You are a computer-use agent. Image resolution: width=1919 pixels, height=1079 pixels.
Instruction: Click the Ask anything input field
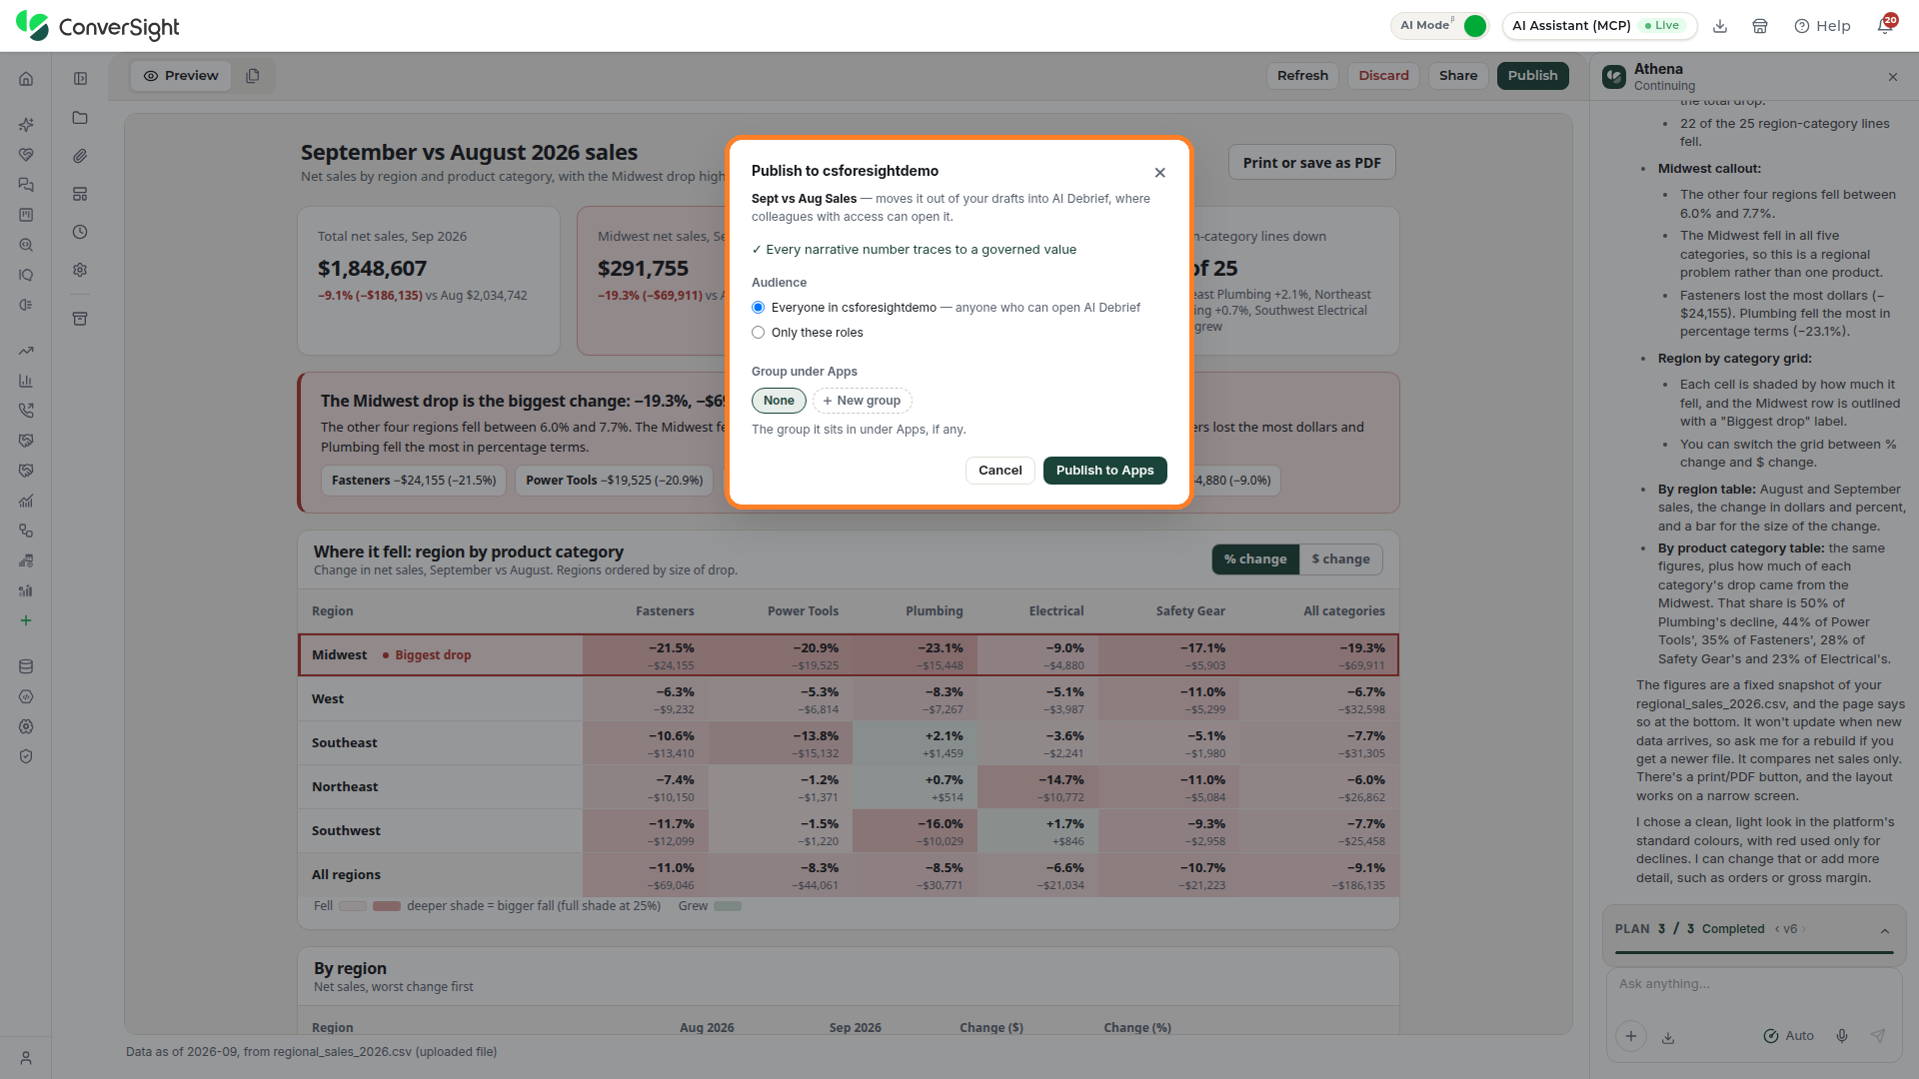point(1753,984)
